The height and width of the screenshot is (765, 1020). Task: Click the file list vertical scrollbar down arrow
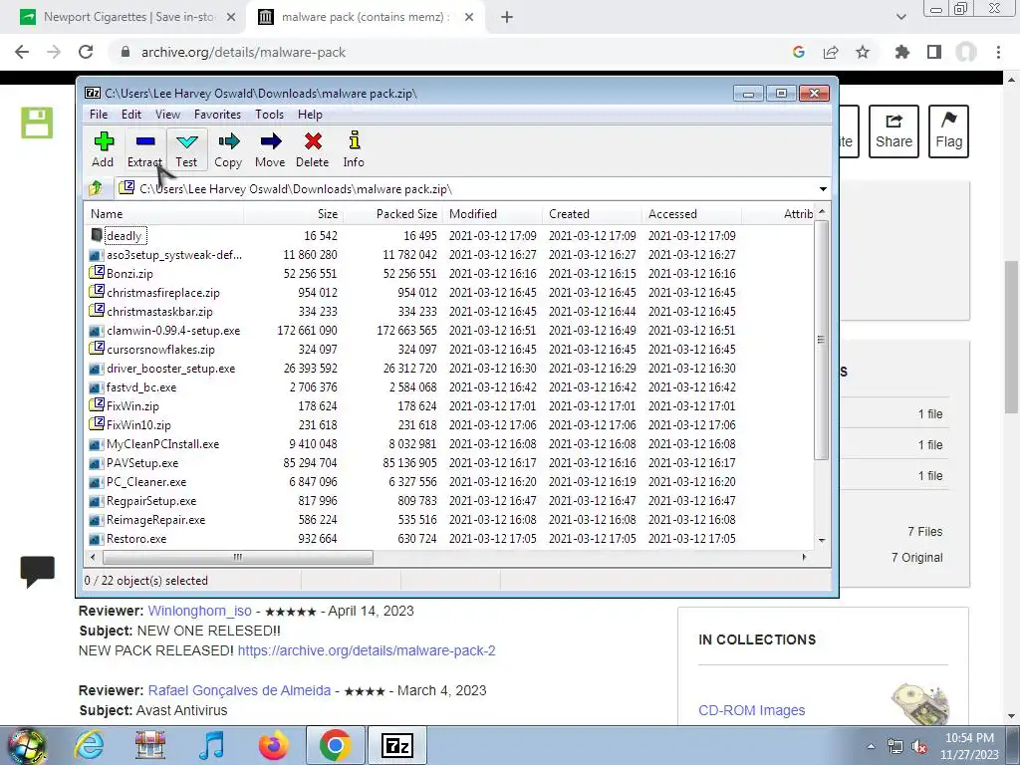point(822,540)
